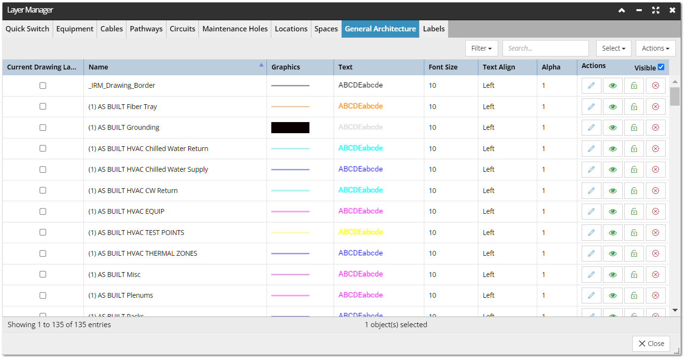Hide (1) AS BUILT Plenums layer
This screenshot has width=685, height=359.
(613, 295)
